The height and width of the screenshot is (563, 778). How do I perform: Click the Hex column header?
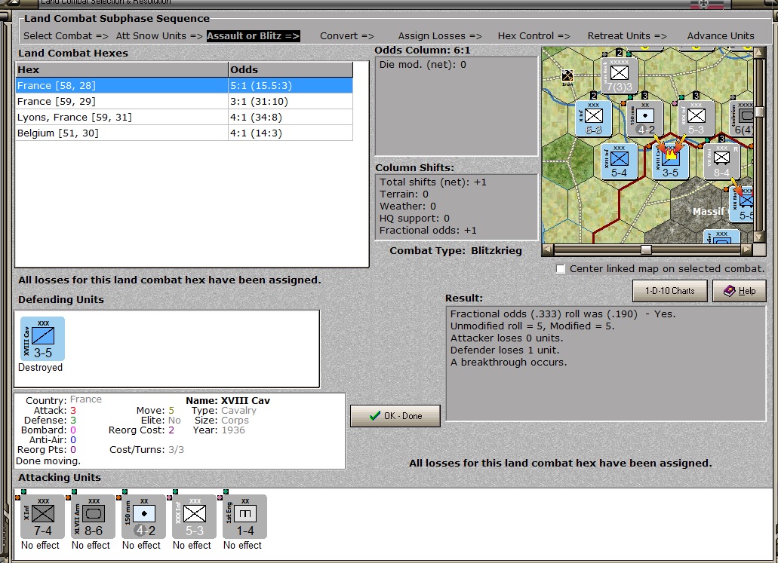[121, 70]
